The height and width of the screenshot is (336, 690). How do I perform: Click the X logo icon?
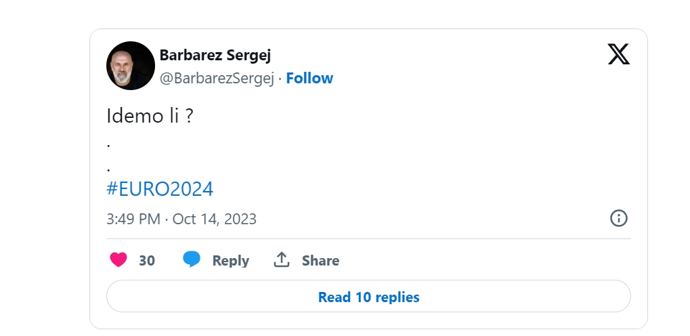(x=619, y=54)
